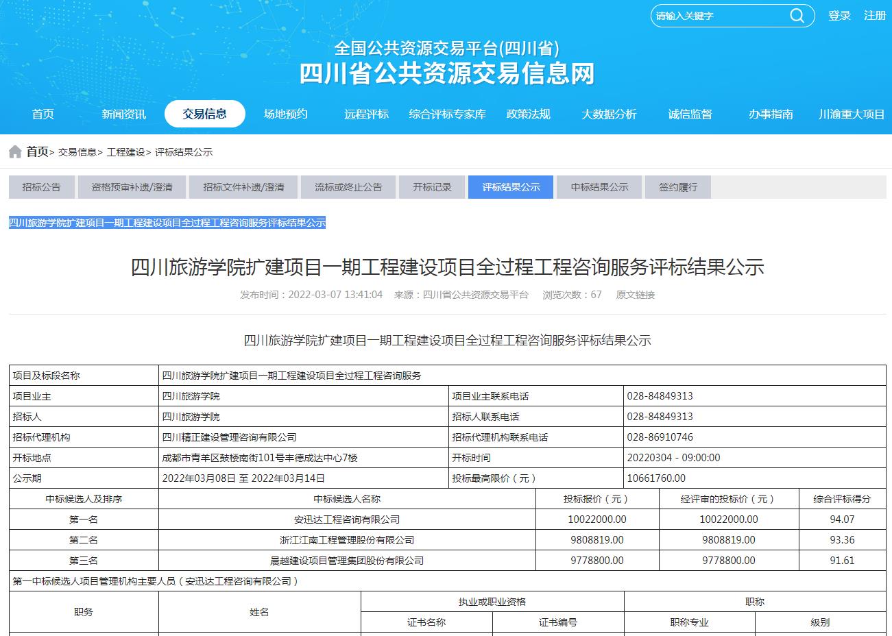Click the 浏览次数：67 text
Image resolution: width=892 pixels, height=636 pixels.
[572, 295]
